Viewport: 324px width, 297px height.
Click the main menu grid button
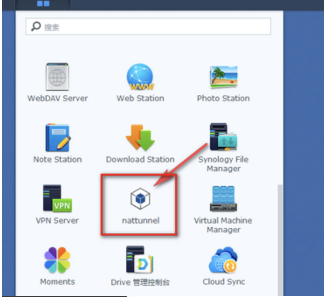[43, 3]
